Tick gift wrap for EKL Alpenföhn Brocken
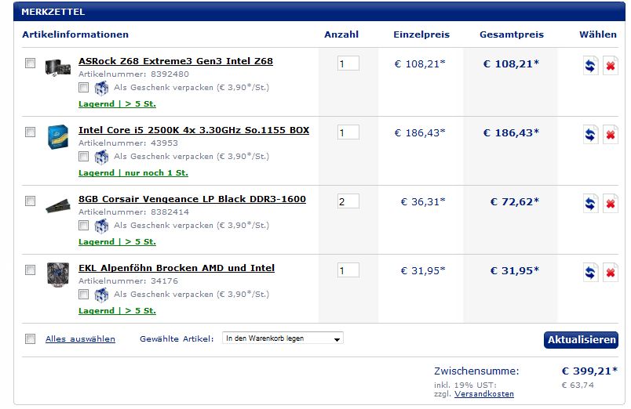Image resolution: width=631 pixels, height=409 pixels. (x=83, y=294)
